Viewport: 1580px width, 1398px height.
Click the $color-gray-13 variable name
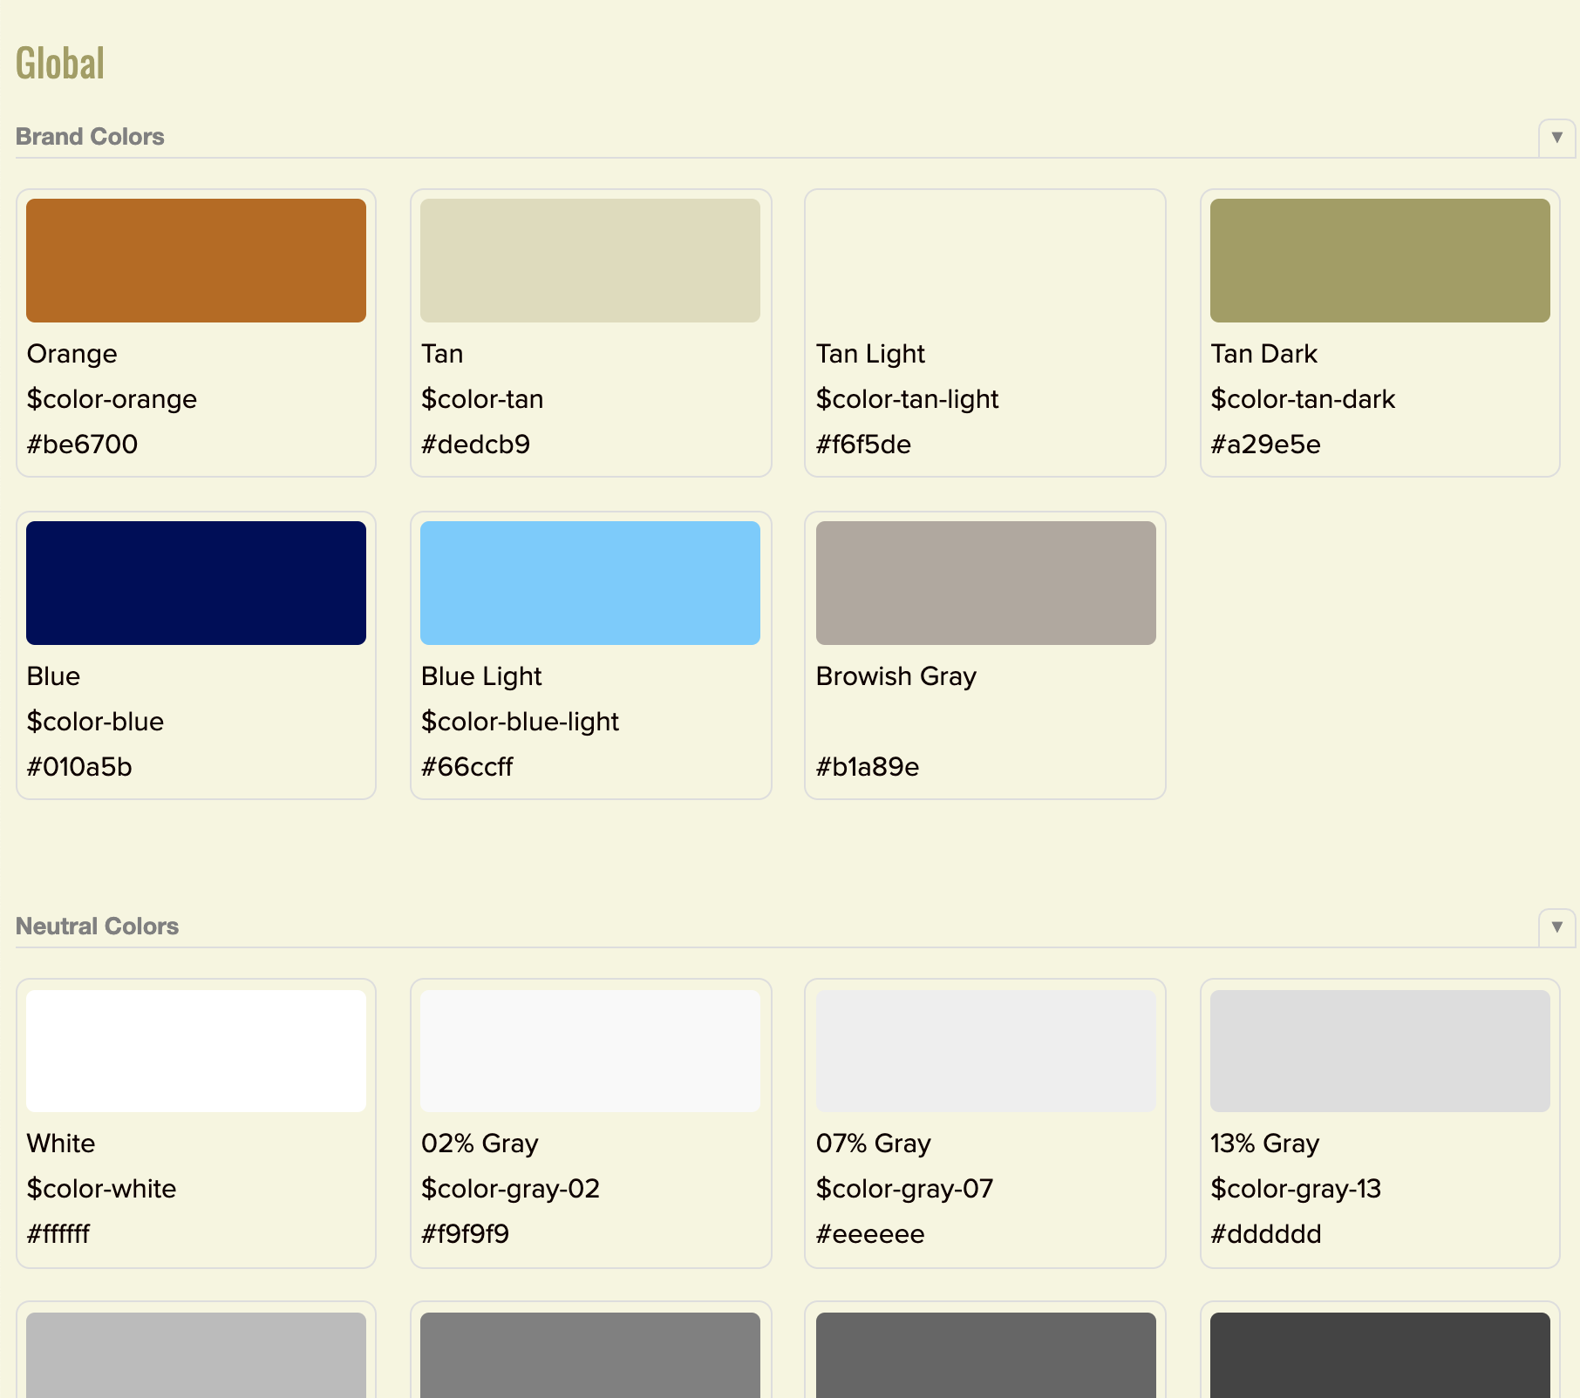(1296, 1189)
